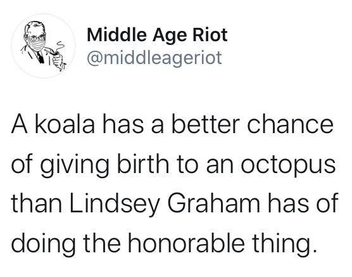Click the word "than" before Lindsey
Image resolution: width=352 pixels, height=277 pixels.
point(36,203)
